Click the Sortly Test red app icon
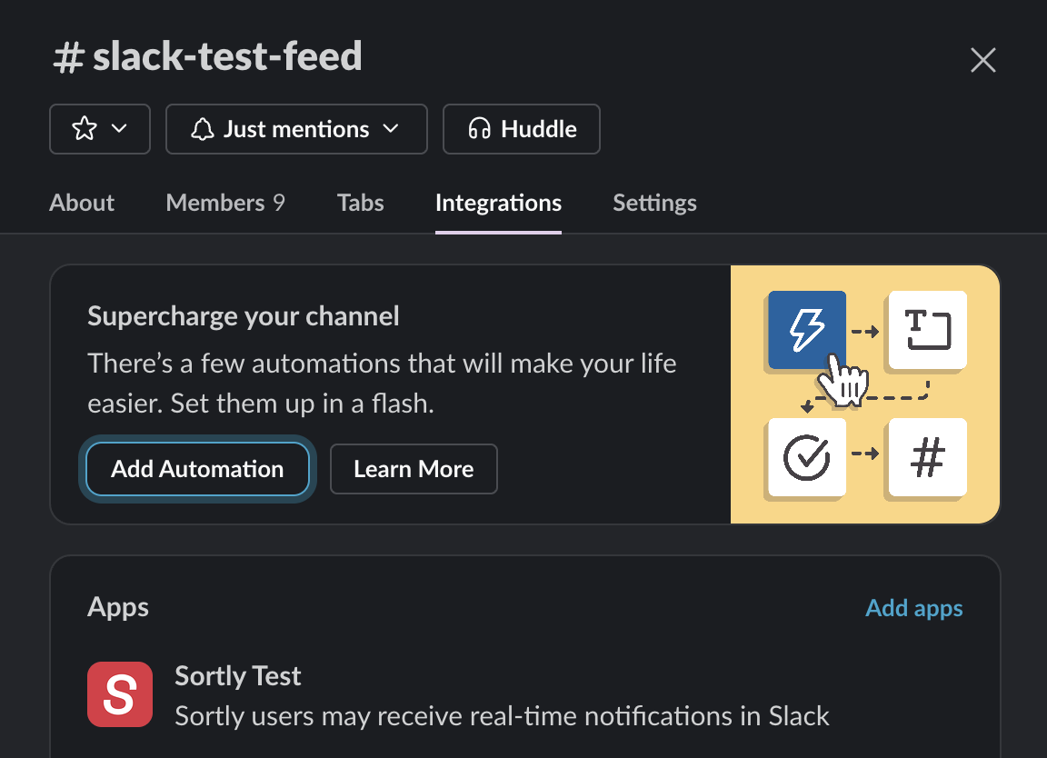 pyautogui.click(x=120, y=694)
